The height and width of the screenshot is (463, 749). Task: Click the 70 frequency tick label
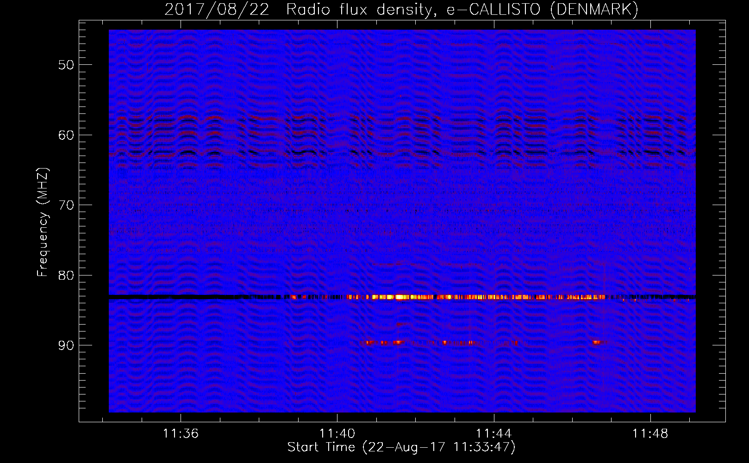pos(66,205)
